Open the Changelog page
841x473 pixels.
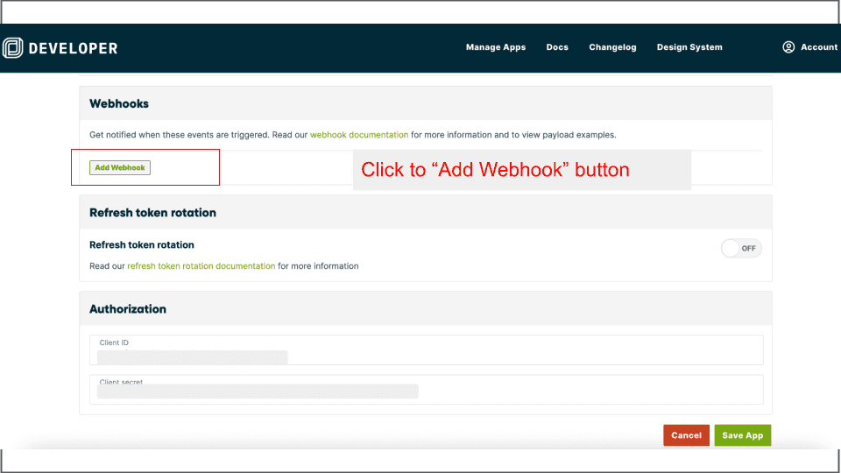[x=612, y=47]
